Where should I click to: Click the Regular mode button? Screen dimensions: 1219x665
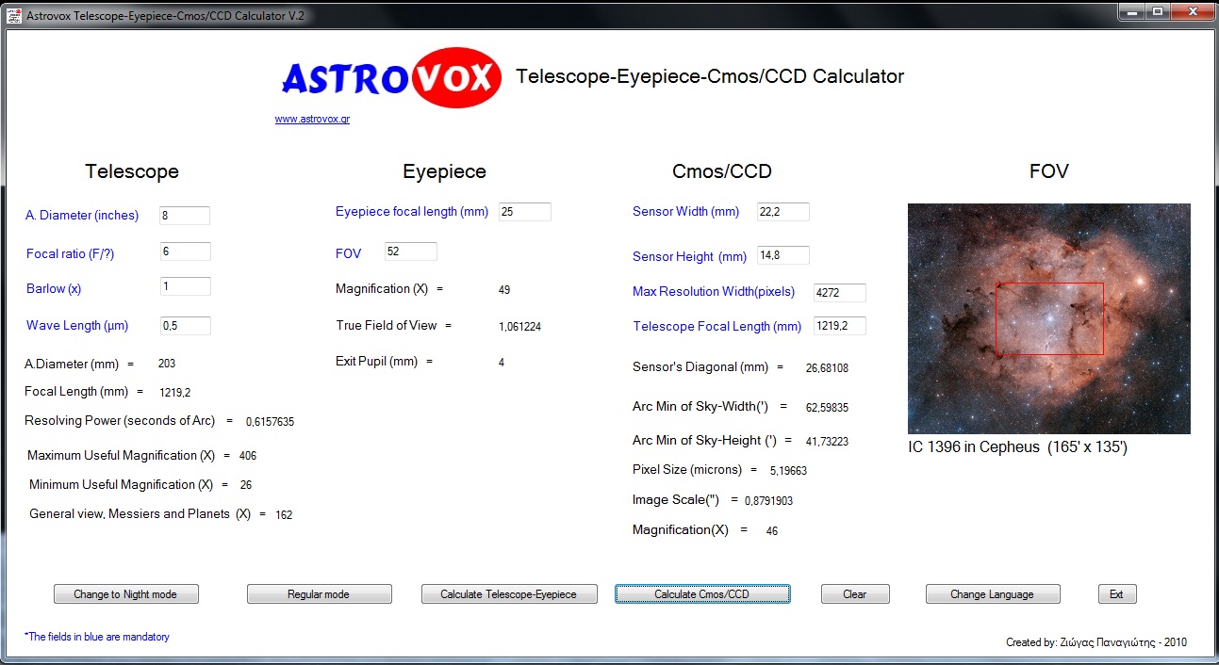(x=319, y=594)
